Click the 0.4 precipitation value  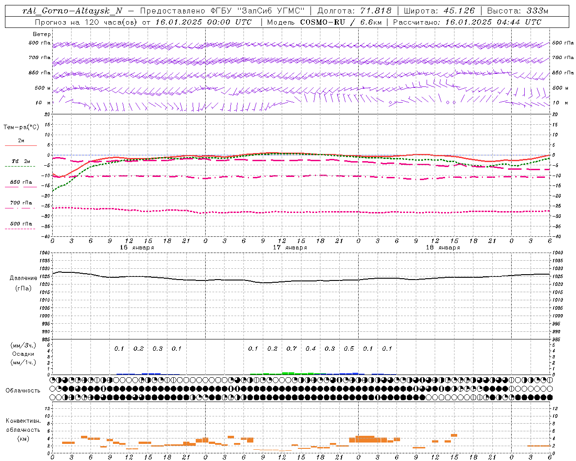[310, 349]
